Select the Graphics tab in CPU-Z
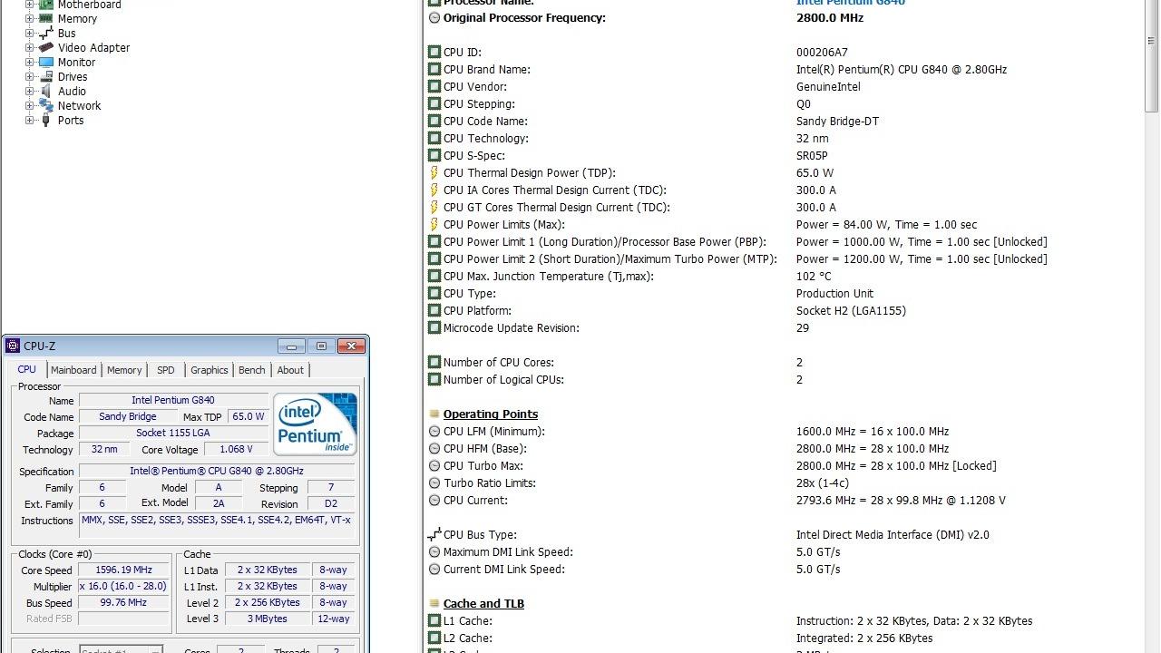 (209, 370)
